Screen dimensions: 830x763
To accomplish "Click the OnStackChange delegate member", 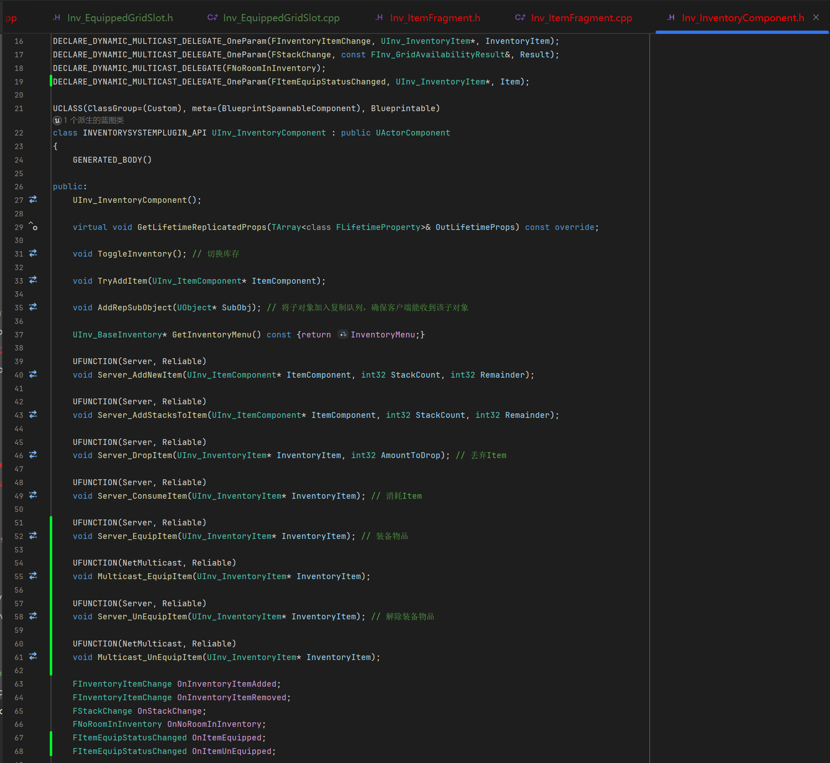I will (170, 711).
